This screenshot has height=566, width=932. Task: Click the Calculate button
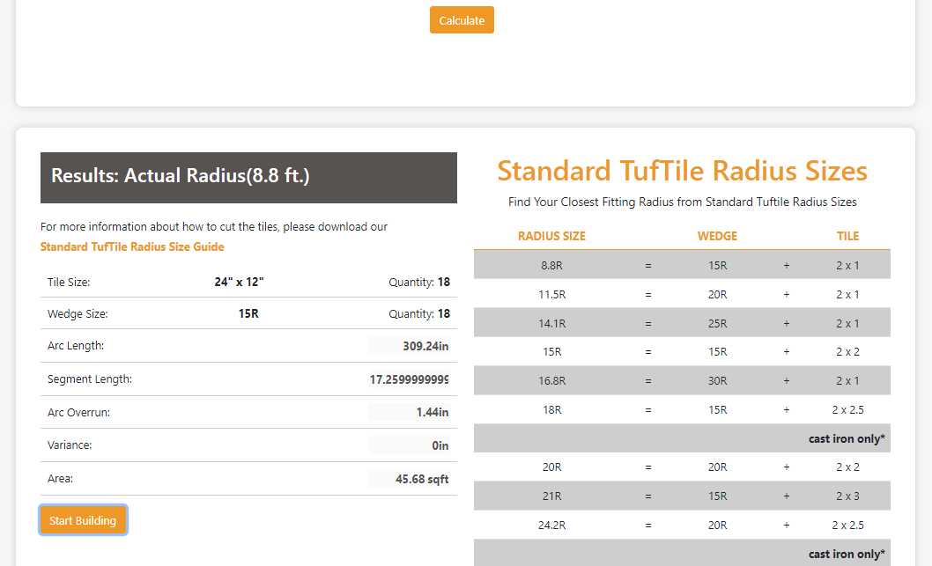[x=462, y=20]
